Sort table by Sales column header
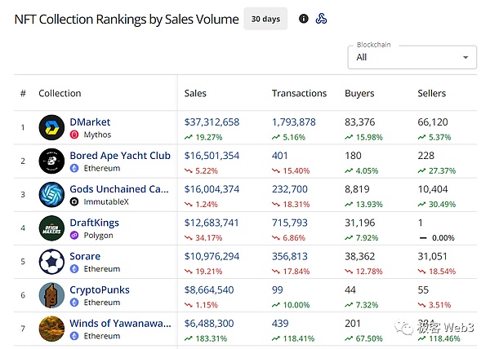Viewport: 490px width, 349px height. pyautogui.click(x=201, y=94)
